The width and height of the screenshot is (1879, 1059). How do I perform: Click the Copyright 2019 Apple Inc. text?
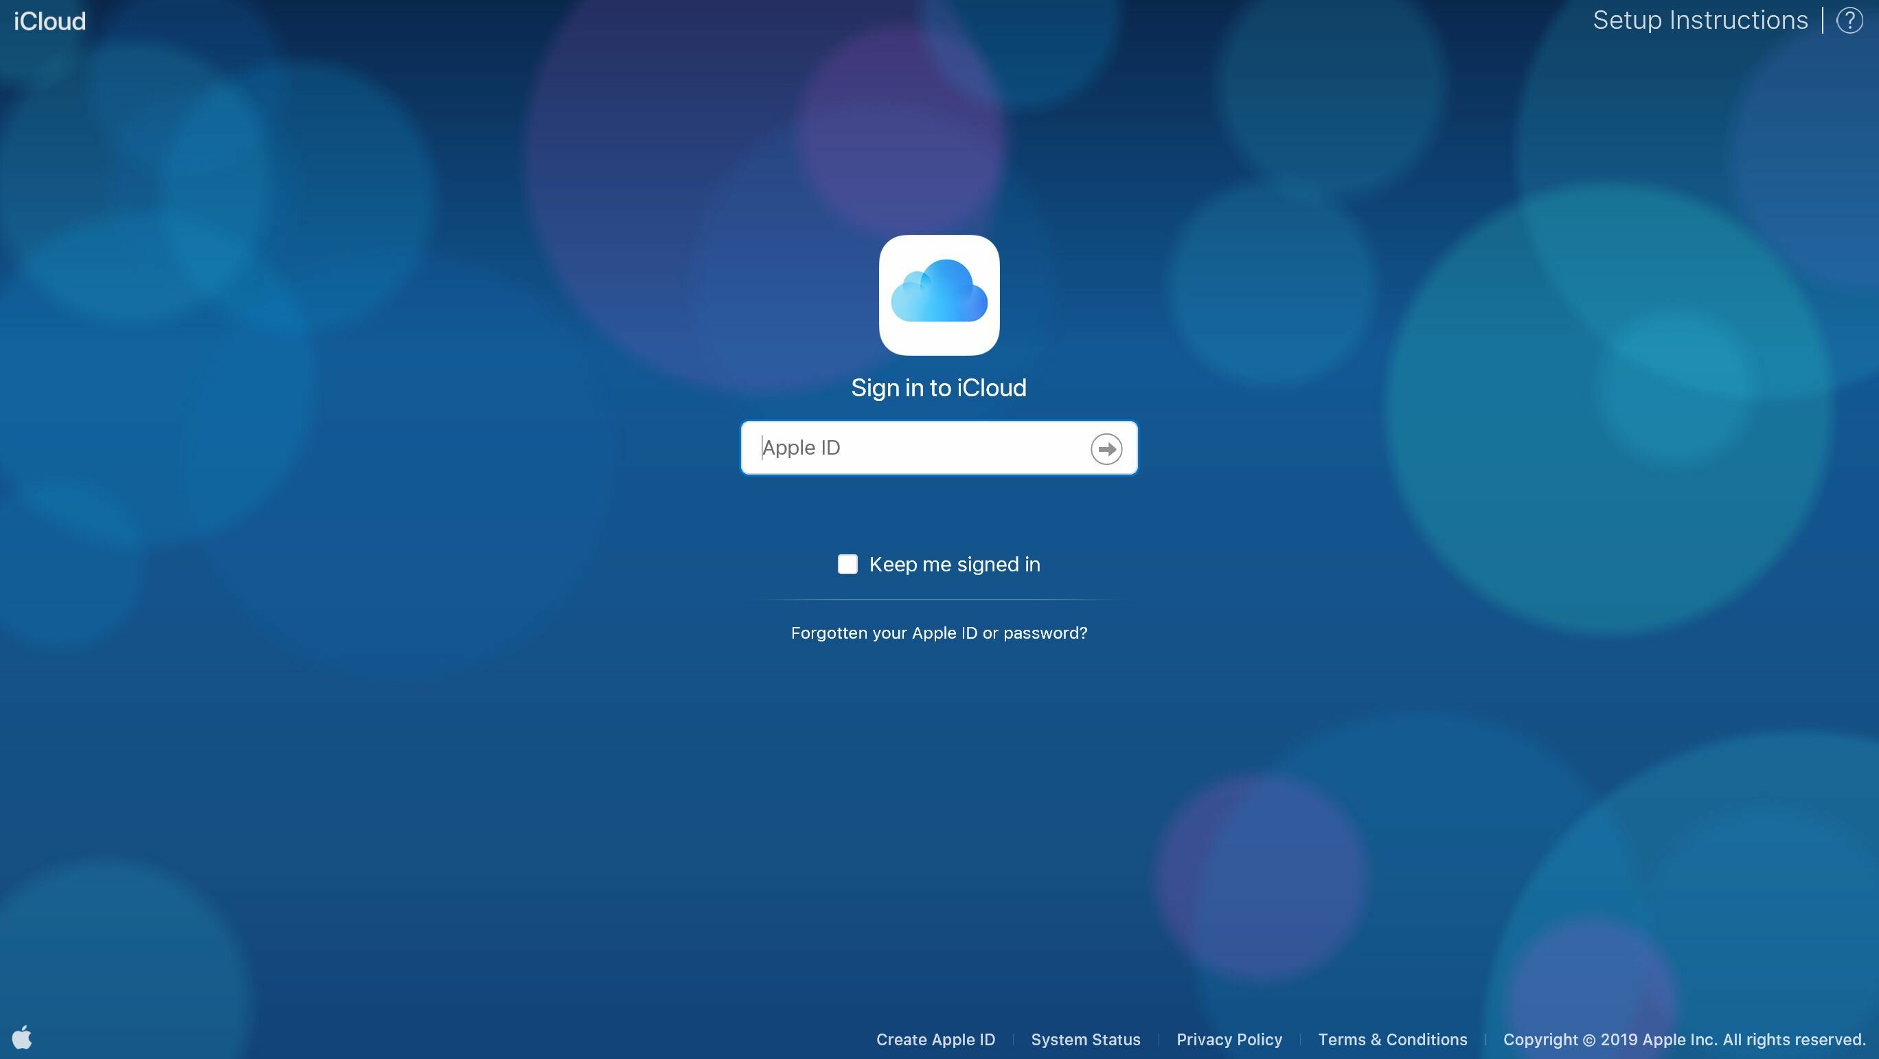pyautogui.click(x=1683, y=1039)
